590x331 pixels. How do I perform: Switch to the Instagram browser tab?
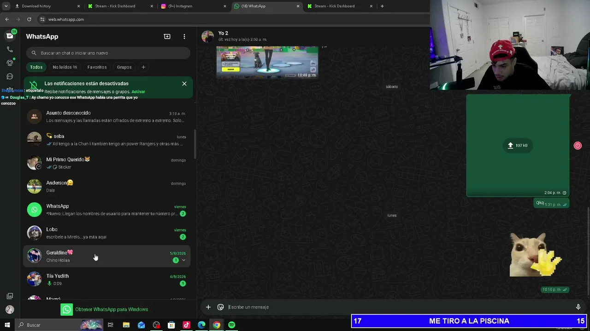[193, 6]
